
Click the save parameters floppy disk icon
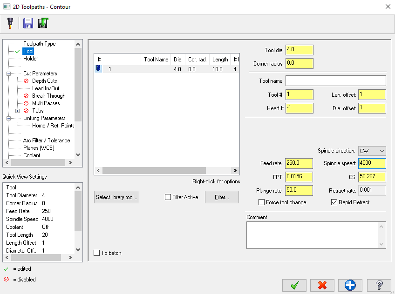point(28,23)
